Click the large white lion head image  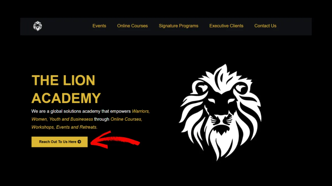[220, 112]
